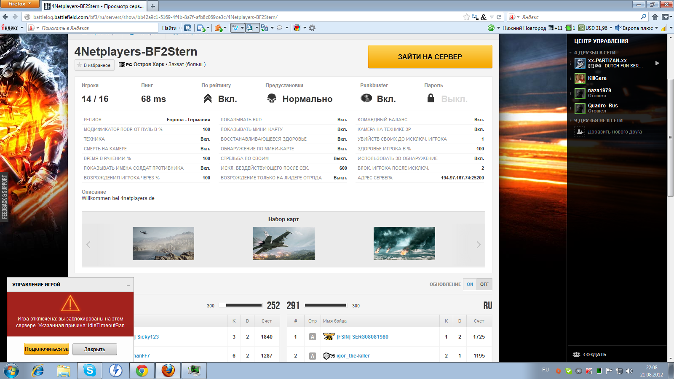
Task: Click the spell-check ABC icon in Yandex bar
Action: pyautogui.click(x=235, y=28)
